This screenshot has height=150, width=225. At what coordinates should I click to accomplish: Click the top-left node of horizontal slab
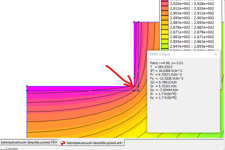click(27, 86)
